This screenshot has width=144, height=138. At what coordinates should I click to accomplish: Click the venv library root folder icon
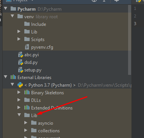tap(20, 16)
